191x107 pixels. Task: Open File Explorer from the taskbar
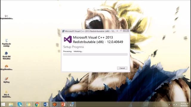pyautogui.click(x=11, y=104)
